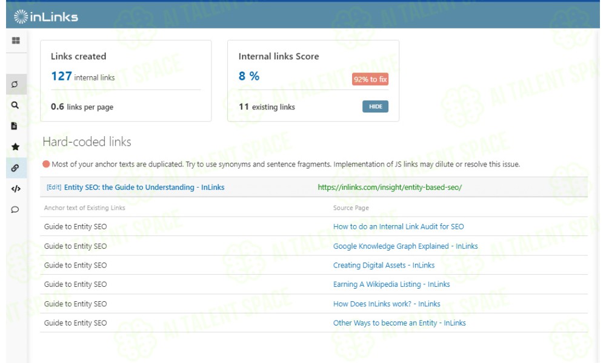The height and width of the screenshot is (363, 606).
Task: Open the chat bubble icon in sidebar
Action: coord(15,209)
